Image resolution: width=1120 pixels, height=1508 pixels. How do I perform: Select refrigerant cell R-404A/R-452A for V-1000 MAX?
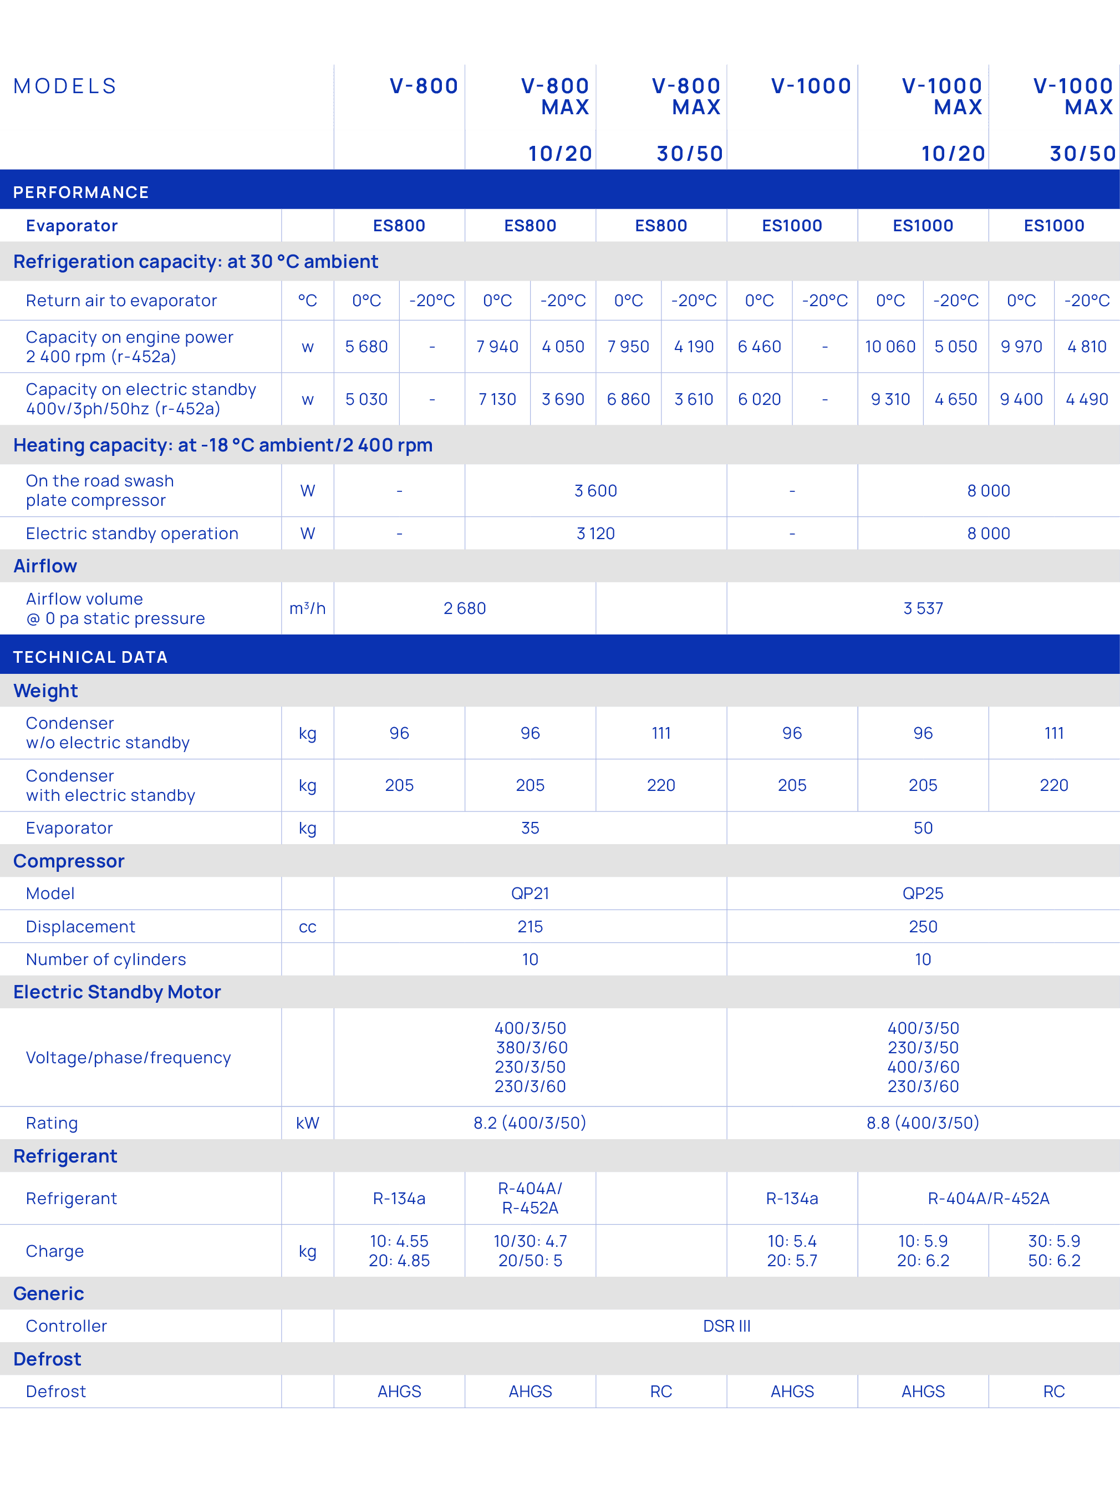[x=989, y=1199]
